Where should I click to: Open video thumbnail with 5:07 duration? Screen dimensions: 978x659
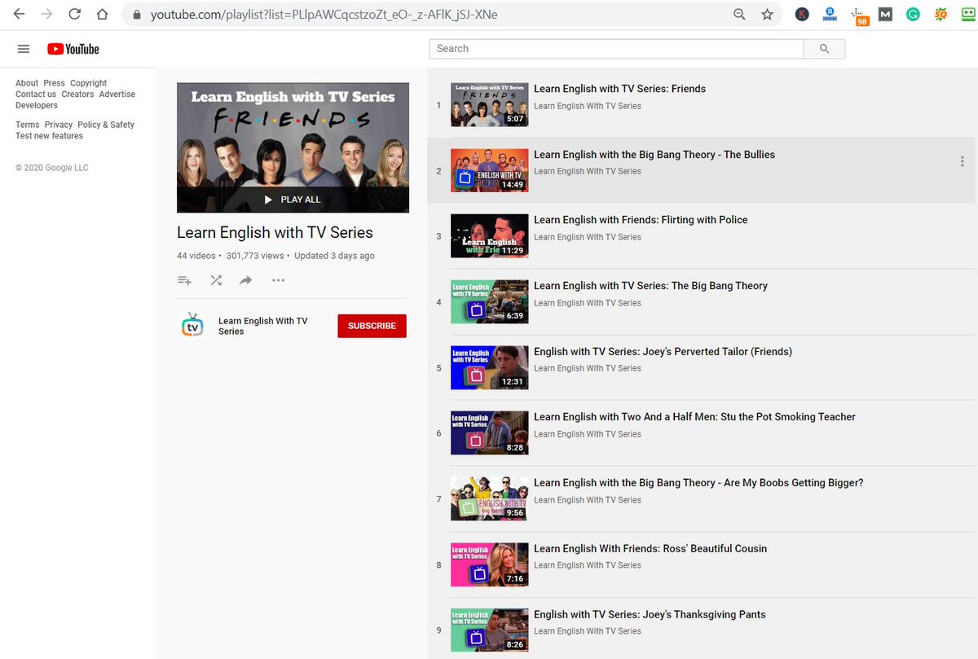(489, 104)
